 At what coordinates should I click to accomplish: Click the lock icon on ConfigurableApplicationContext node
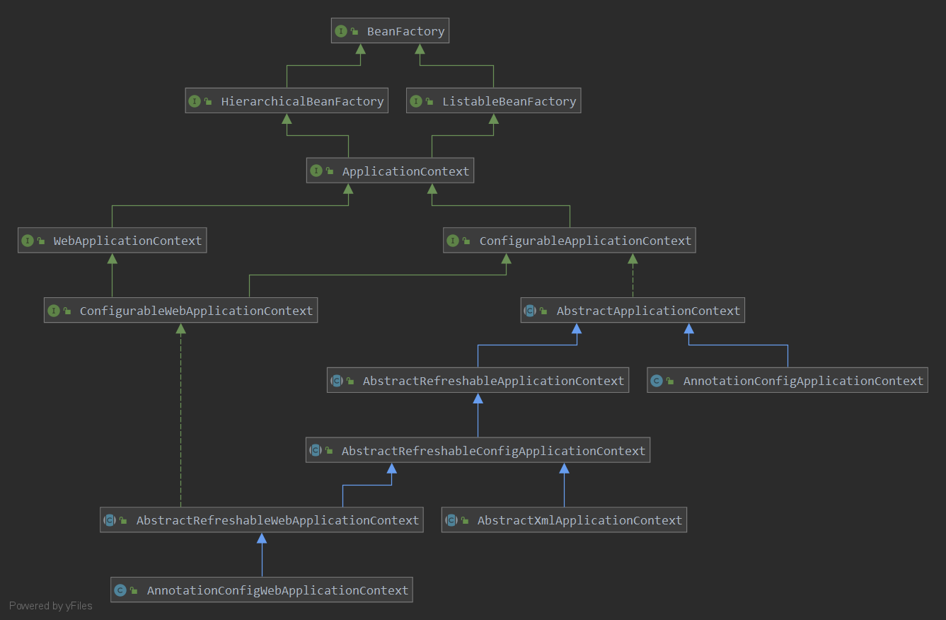coord(467,241)
